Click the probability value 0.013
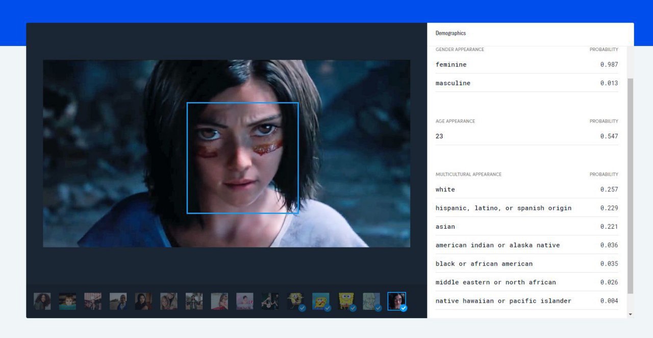 609,83
